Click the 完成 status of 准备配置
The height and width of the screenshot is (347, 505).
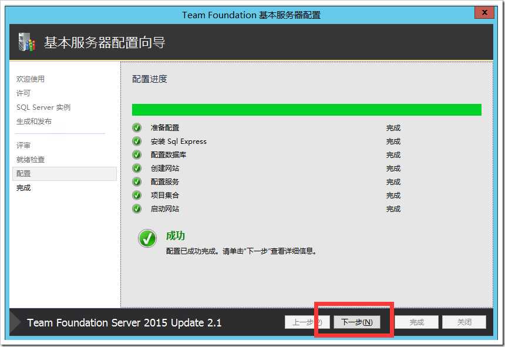[393, 128]
